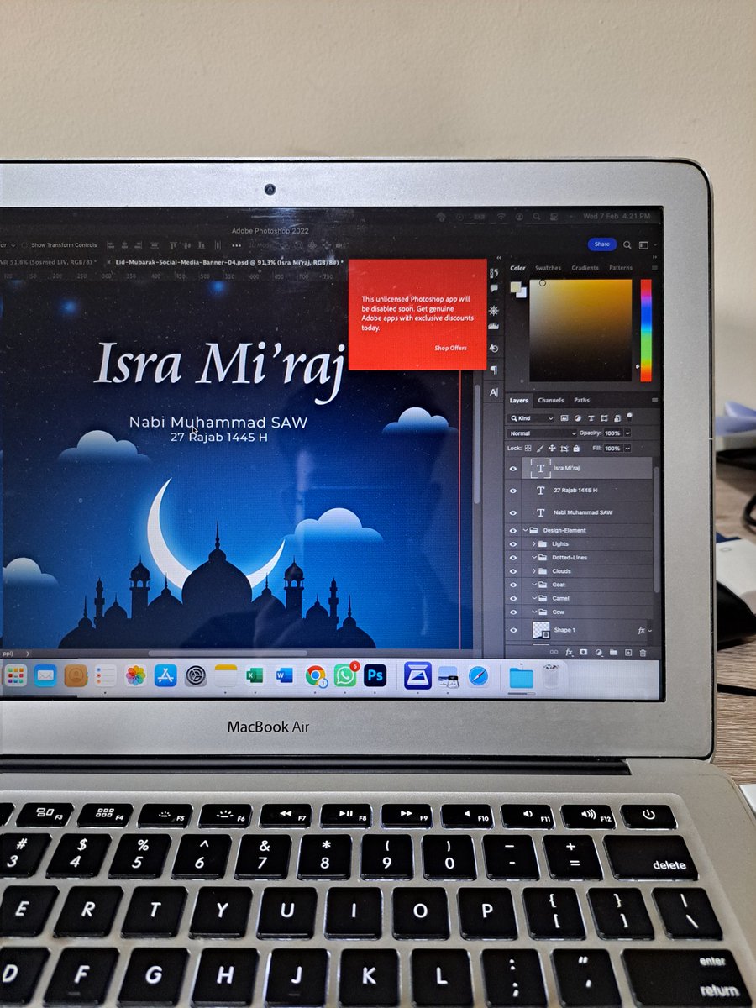Delete layer with trash icon
756x1008 pixels.
(x=643, y=653)
